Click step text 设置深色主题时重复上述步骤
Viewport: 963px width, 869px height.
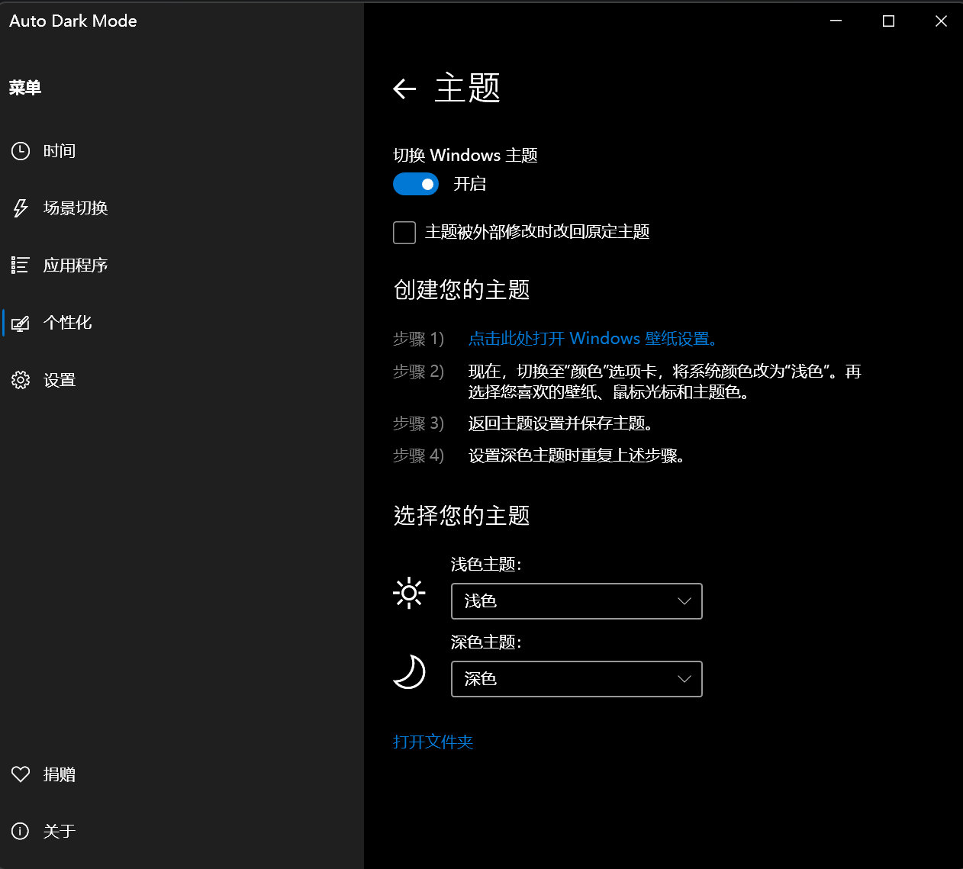(x=577, y=455)
